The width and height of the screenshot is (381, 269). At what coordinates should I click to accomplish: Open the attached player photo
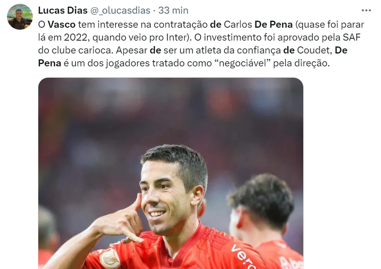(171, 173)
